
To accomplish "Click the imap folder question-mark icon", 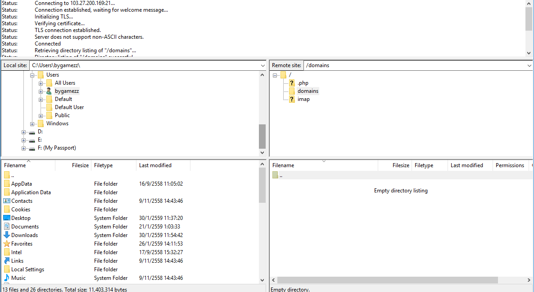I will pyautogui.click(x=292, y=99).
